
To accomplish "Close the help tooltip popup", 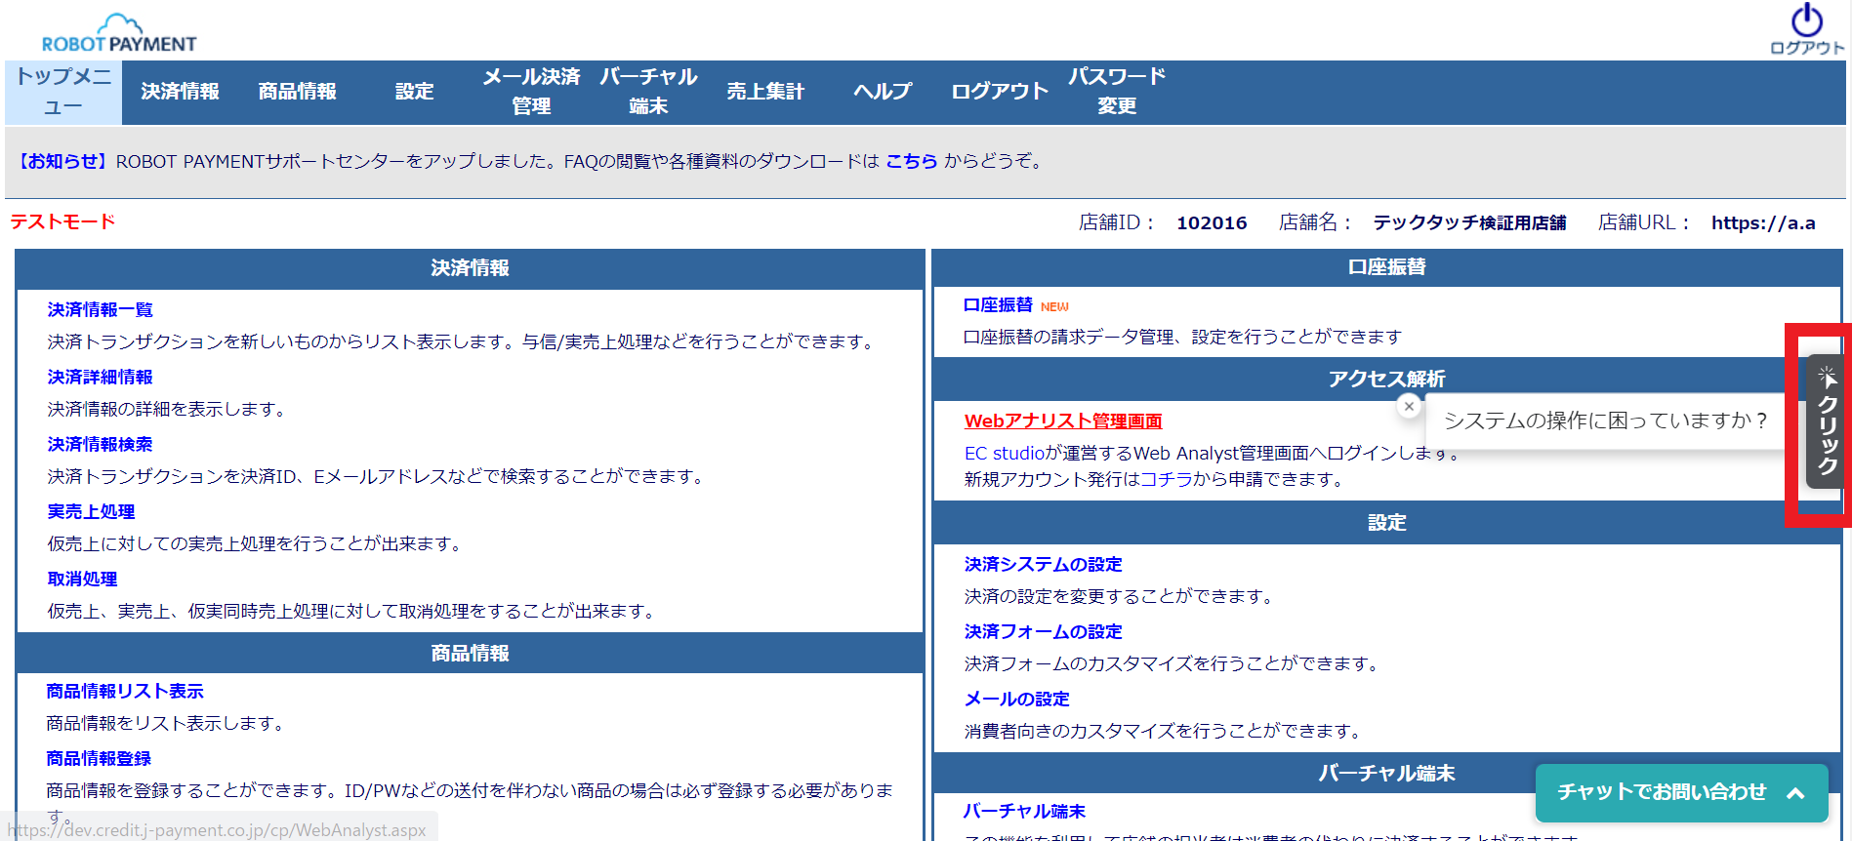I will (1408, 407).
